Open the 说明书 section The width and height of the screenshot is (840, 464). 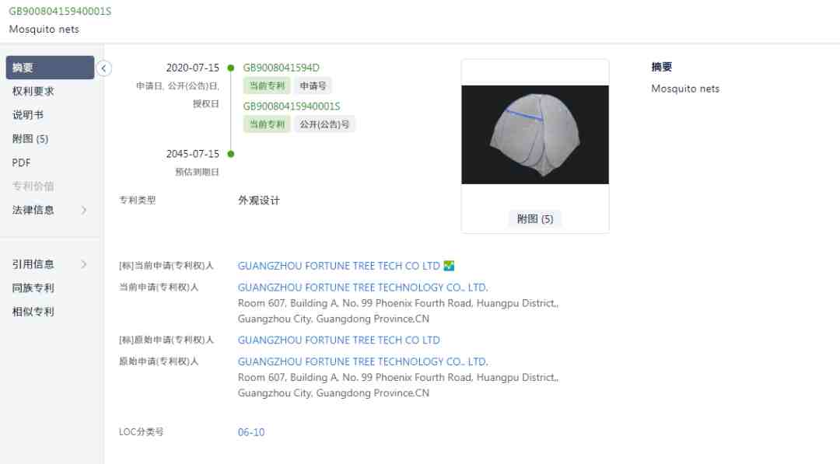[x=28, y=115]
